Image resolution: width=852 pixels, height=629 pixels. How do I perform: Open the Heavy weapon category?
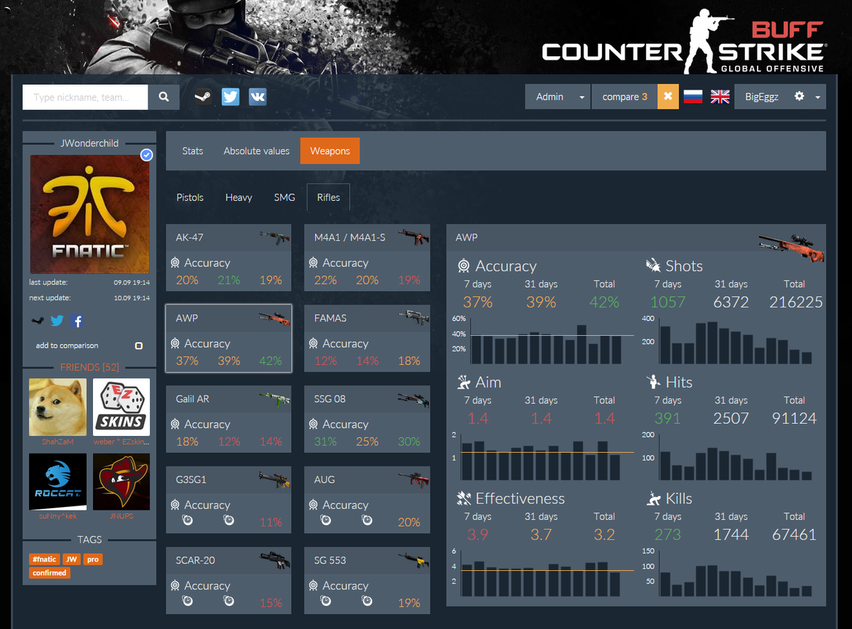(239, 197)
